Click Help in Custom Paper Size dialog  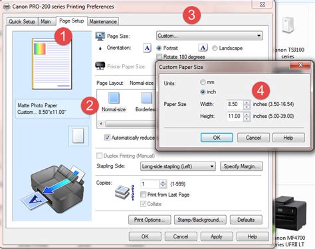tap(288, 138)
